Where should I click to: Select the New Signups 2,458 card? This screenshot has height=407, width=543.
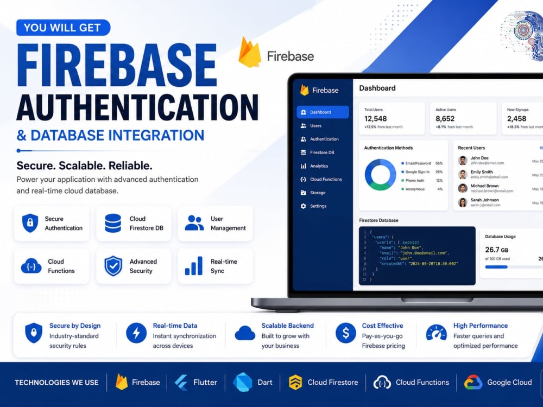click(523, 118)
